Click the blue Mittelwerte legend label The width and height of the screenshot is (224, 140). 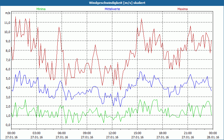tap(112, 9)
